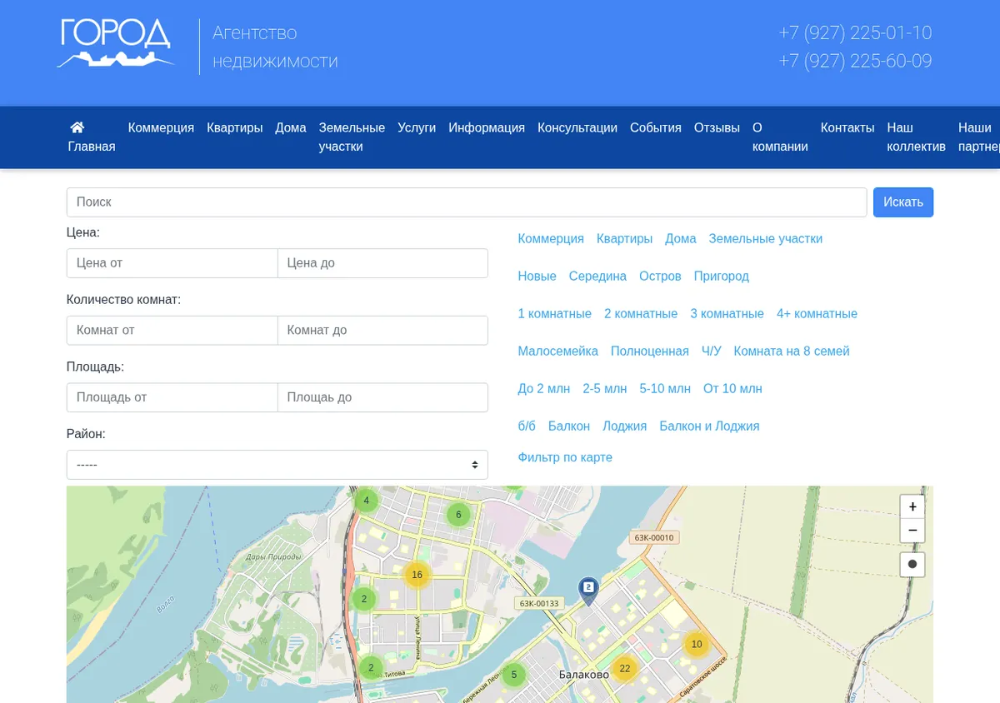Screen dimensions: 1000x703
Task: Choose the Фильтр по карте link
Action: coord(565,457)
